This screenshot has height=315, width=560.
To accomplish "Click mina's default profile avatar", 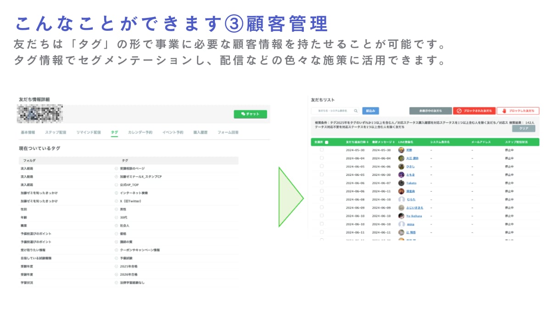I will (401, 225).
